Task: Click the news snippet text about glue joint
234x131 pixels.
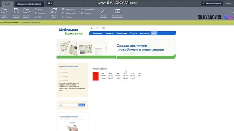Action: (72, 87)
